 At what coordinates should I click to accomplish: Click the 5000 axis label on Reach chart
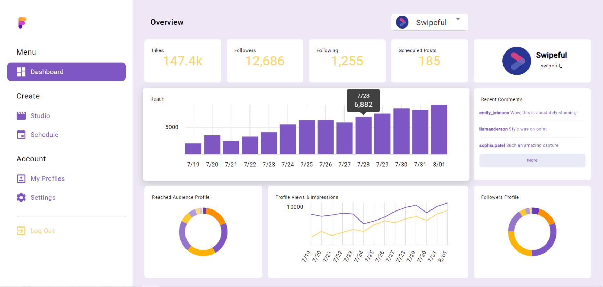[x=172, y=127]
